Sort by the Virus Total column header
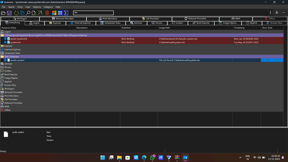 pos(272,28)
